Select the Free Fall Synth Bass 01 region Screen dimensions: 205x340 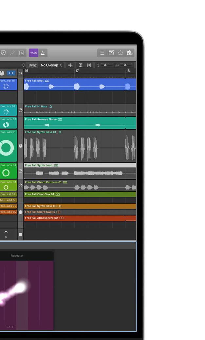tap(80, 146)
